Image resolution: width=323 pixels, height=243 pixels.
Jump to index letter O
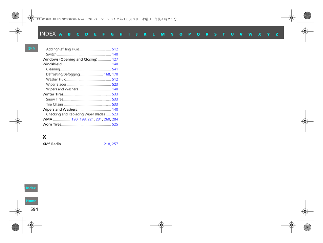[x=181, y=34]
